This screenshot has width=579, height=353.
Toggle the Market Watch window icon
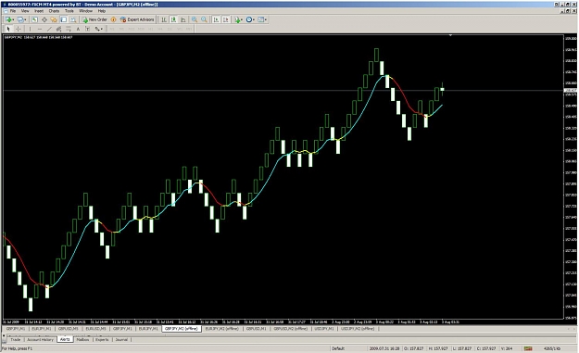point(34,19)
